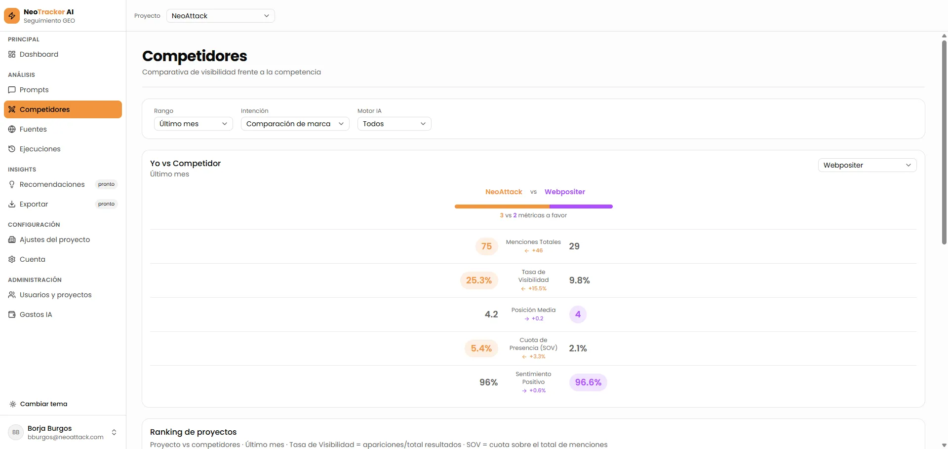Open the Intención Comparación de marca dropdown
Viewport: 948px width, 449px height.
tap(295, 124)
